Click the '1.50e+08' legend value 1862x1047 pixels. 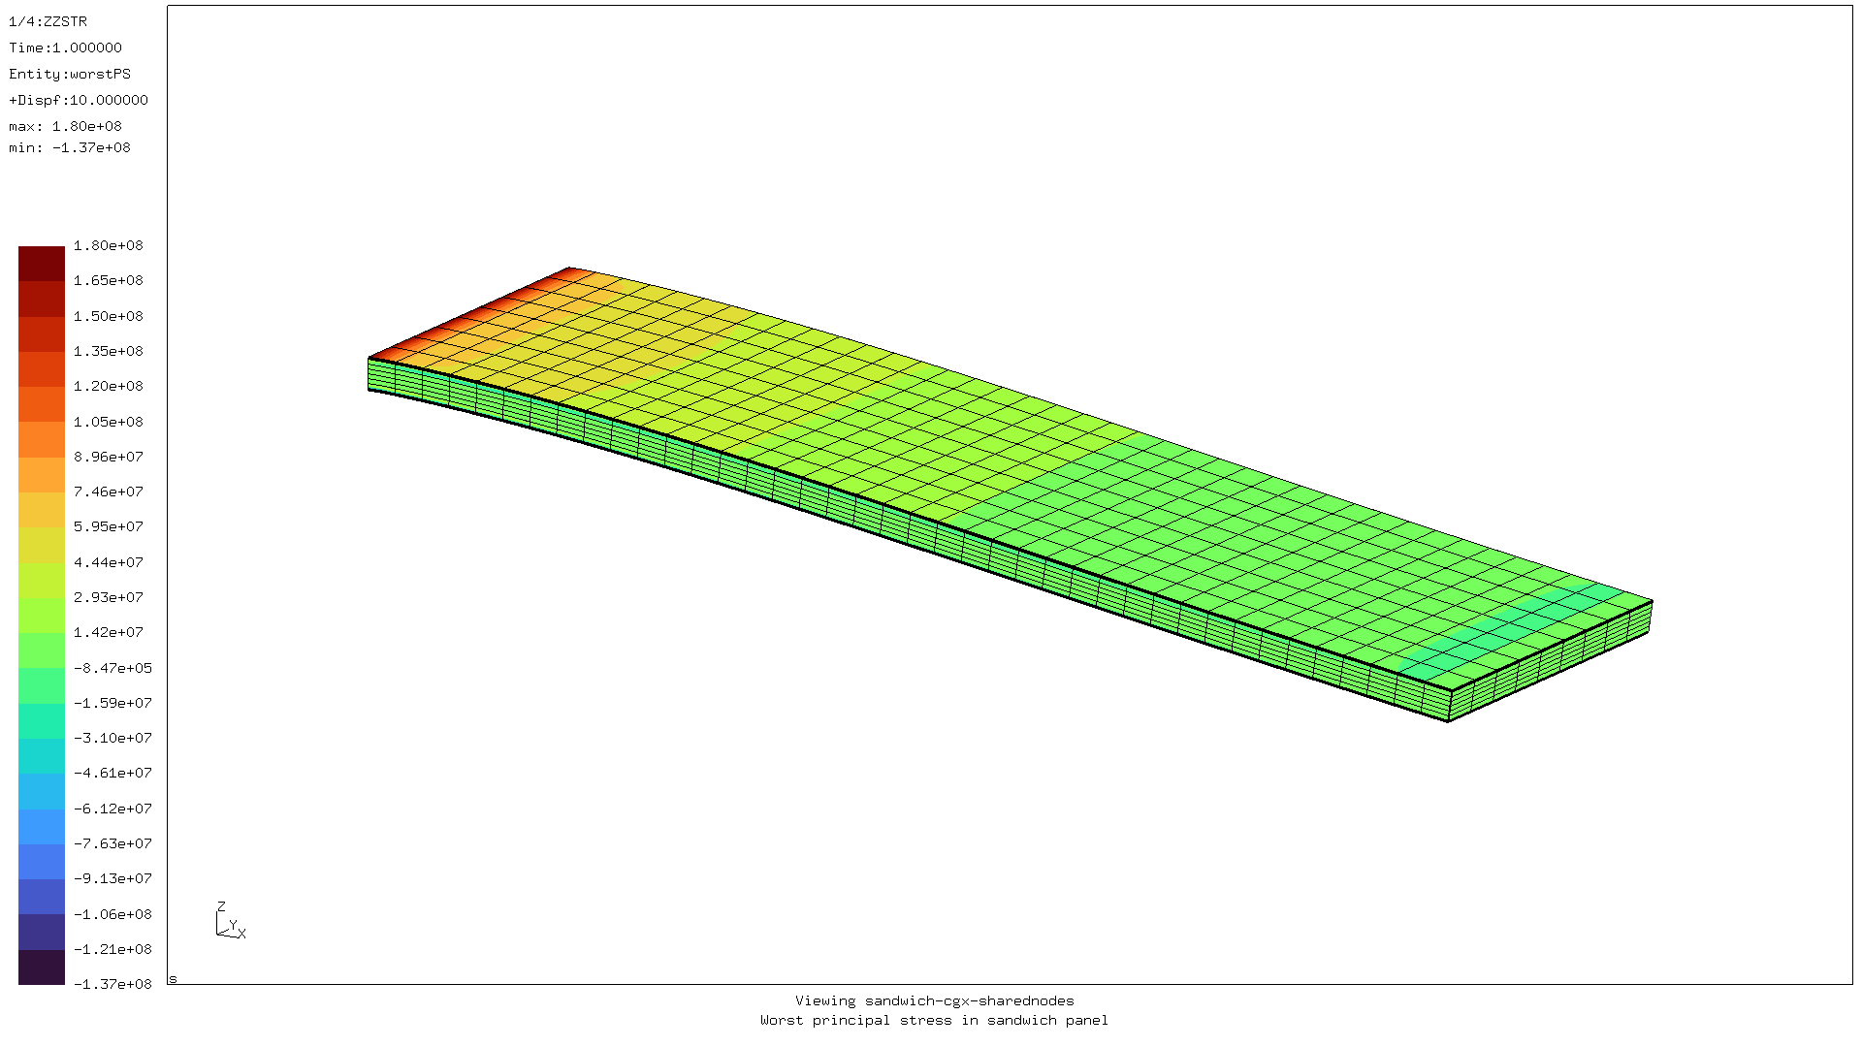[x=109, y=316]
